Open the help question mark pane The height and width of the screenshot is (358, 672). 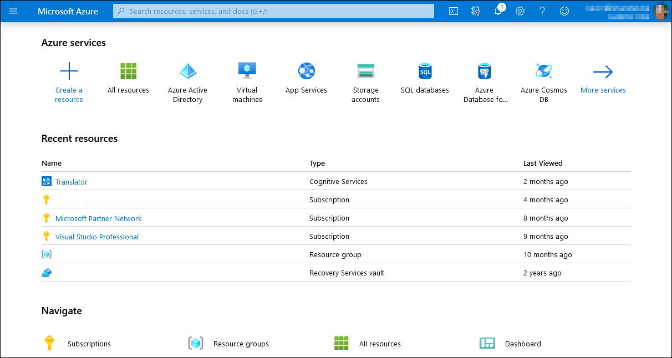coord(542,11)
